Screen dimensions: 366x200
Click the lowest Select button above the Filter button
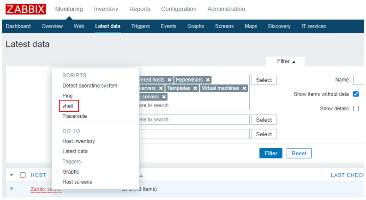click(x=264, y=134)
